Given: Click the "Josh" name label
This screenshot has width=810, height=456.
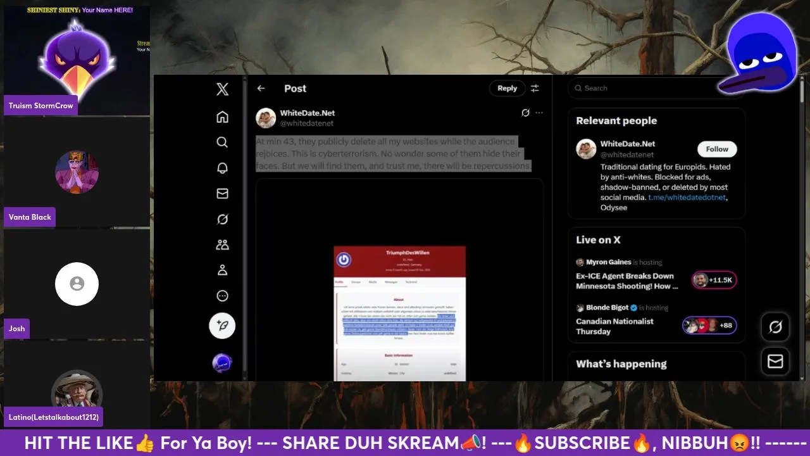Looking at the screenshot, I should click(x=17, y=329).
